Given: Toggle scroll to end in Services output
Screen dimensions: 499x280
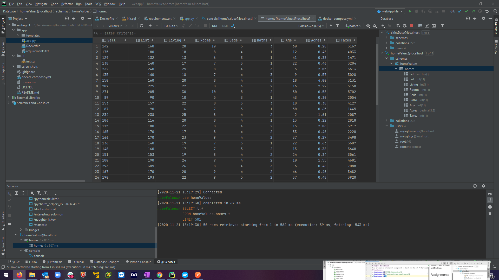Looking at the screenshot, I should (x=490, y=200).
